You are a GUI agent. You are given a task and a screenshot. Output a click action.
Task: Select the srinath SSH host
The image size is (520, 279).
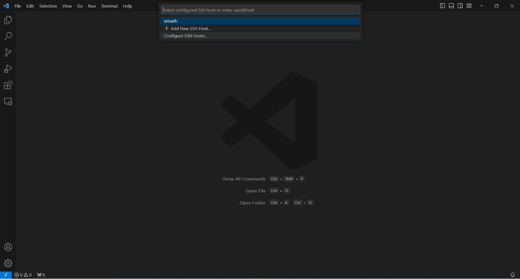click(x=260, y=21)
